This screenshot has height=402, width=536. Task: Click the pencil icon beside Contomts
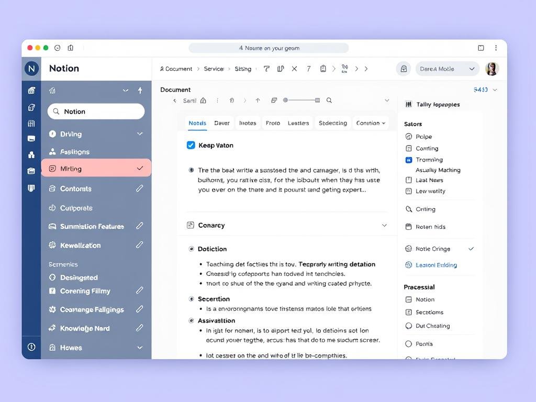coord(140,188)
